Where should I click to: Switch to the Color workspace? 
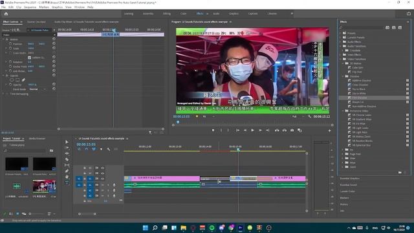183,14
